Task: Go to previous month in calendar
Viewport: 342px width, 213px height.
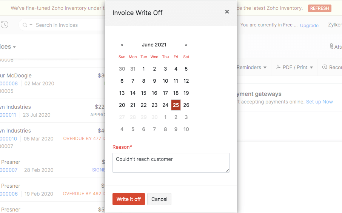Action: pos(122,45)
